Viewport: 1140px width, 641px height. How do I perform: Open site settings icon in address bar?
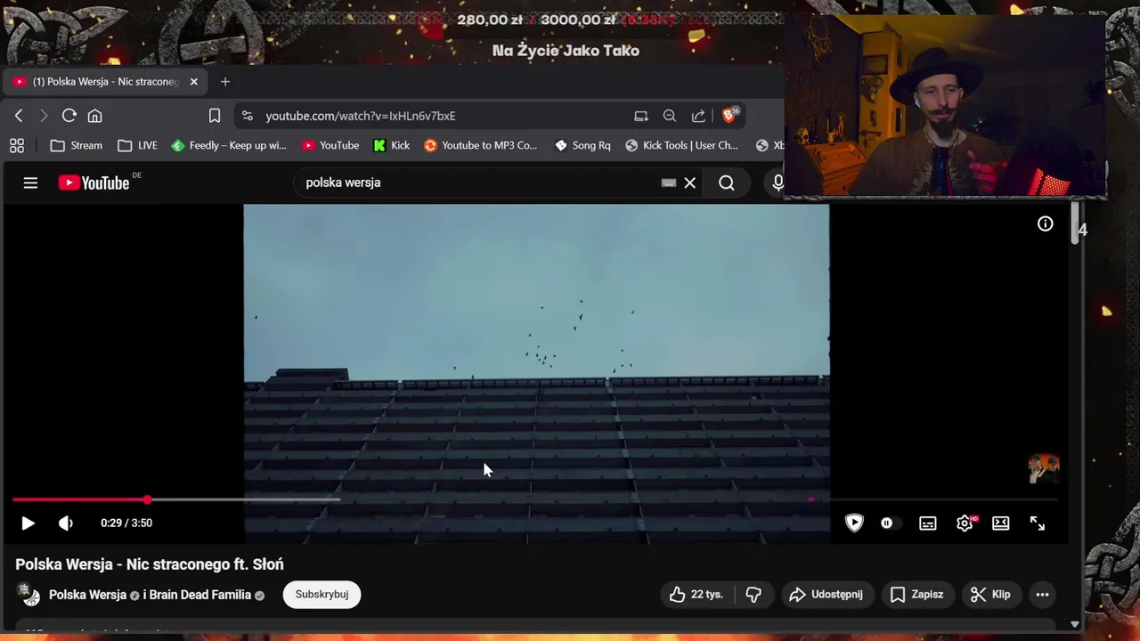click(x=248, y=116)
